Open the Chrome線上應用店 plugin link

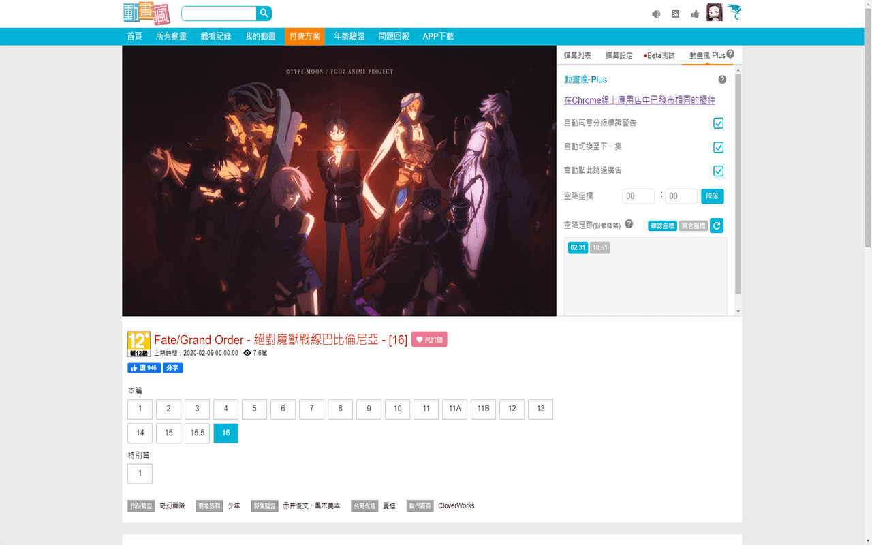pos(639,100)
